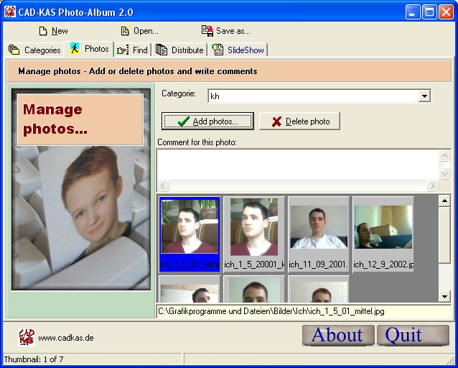
Task: Expand the Categorie dropdown list
Action: point(424,96)
